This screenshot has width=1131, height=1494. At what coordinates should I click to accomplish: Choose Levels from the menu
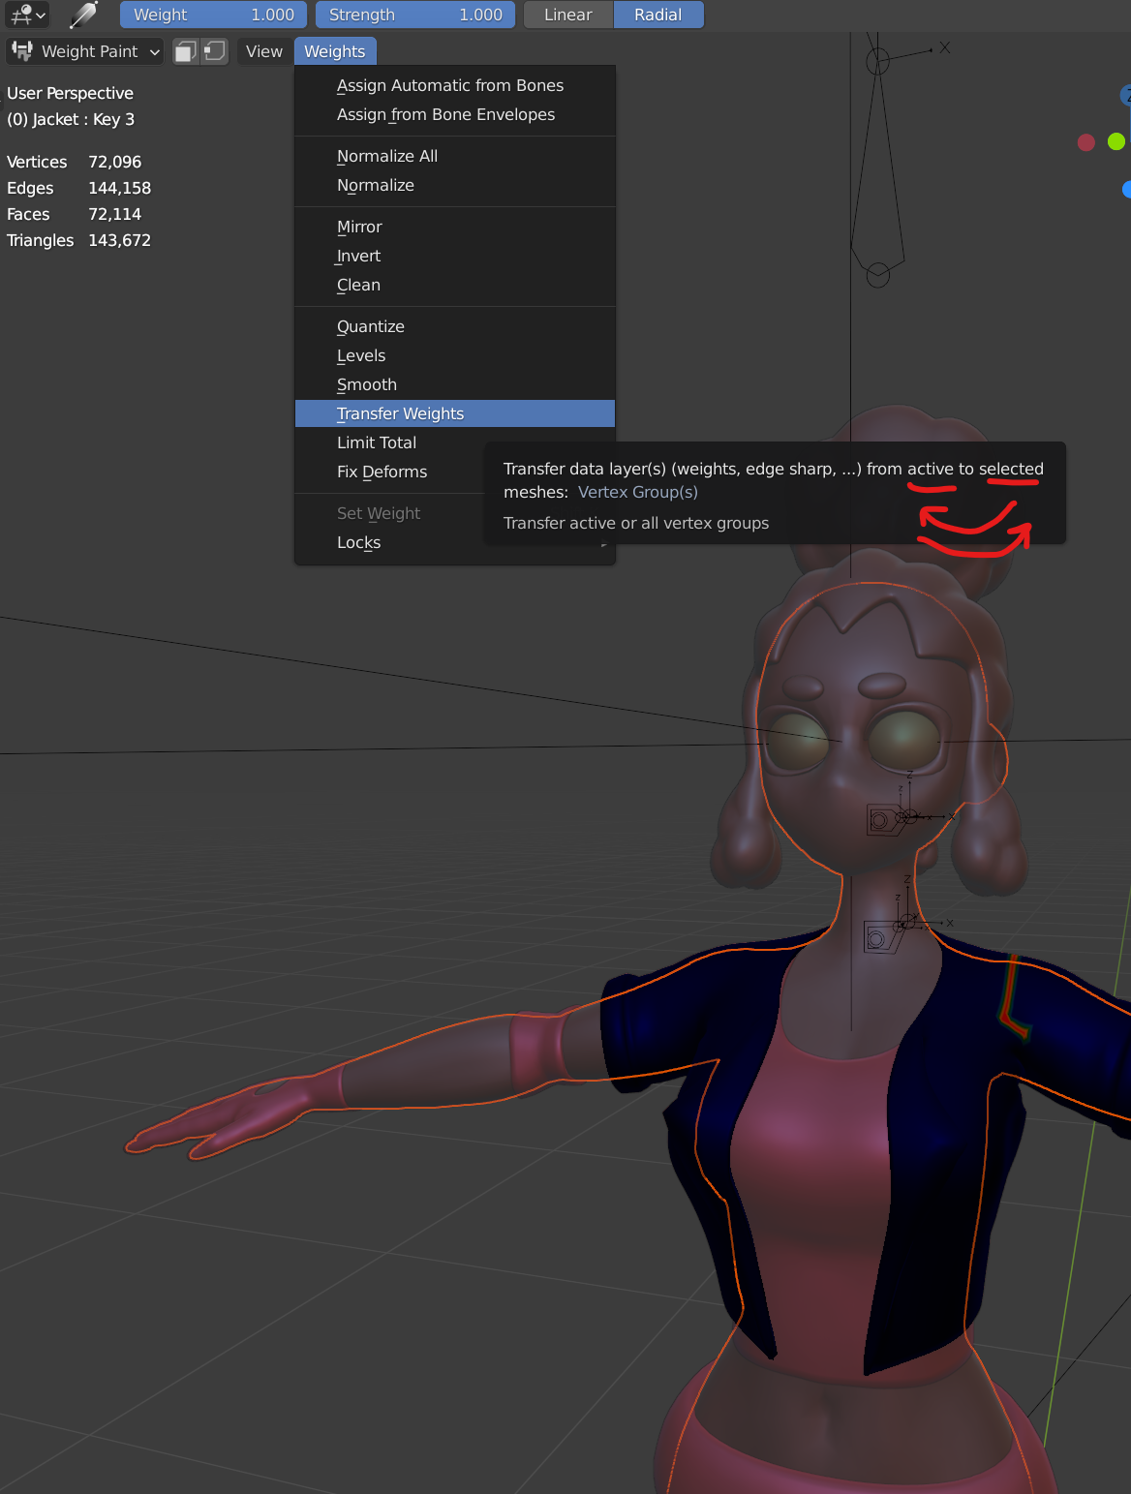click(455, 355)
